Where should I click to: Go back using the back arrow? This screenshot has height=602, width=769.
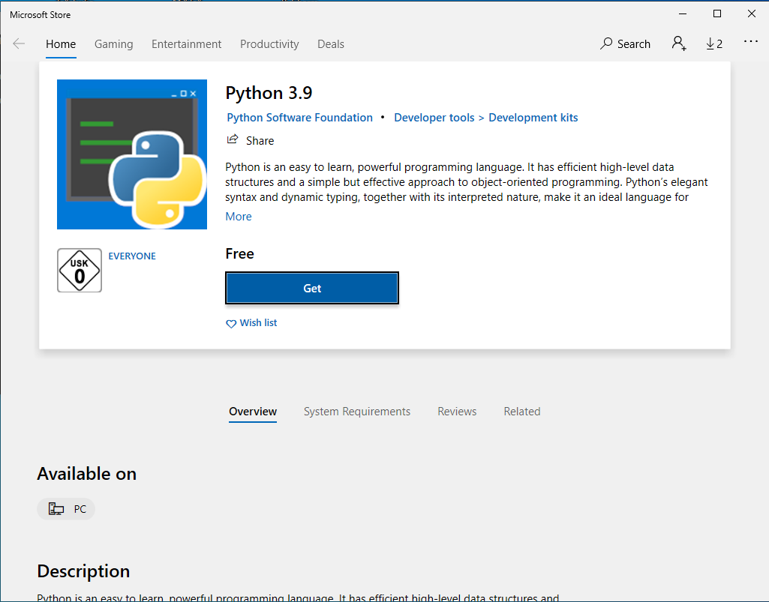tap(19, 43)
